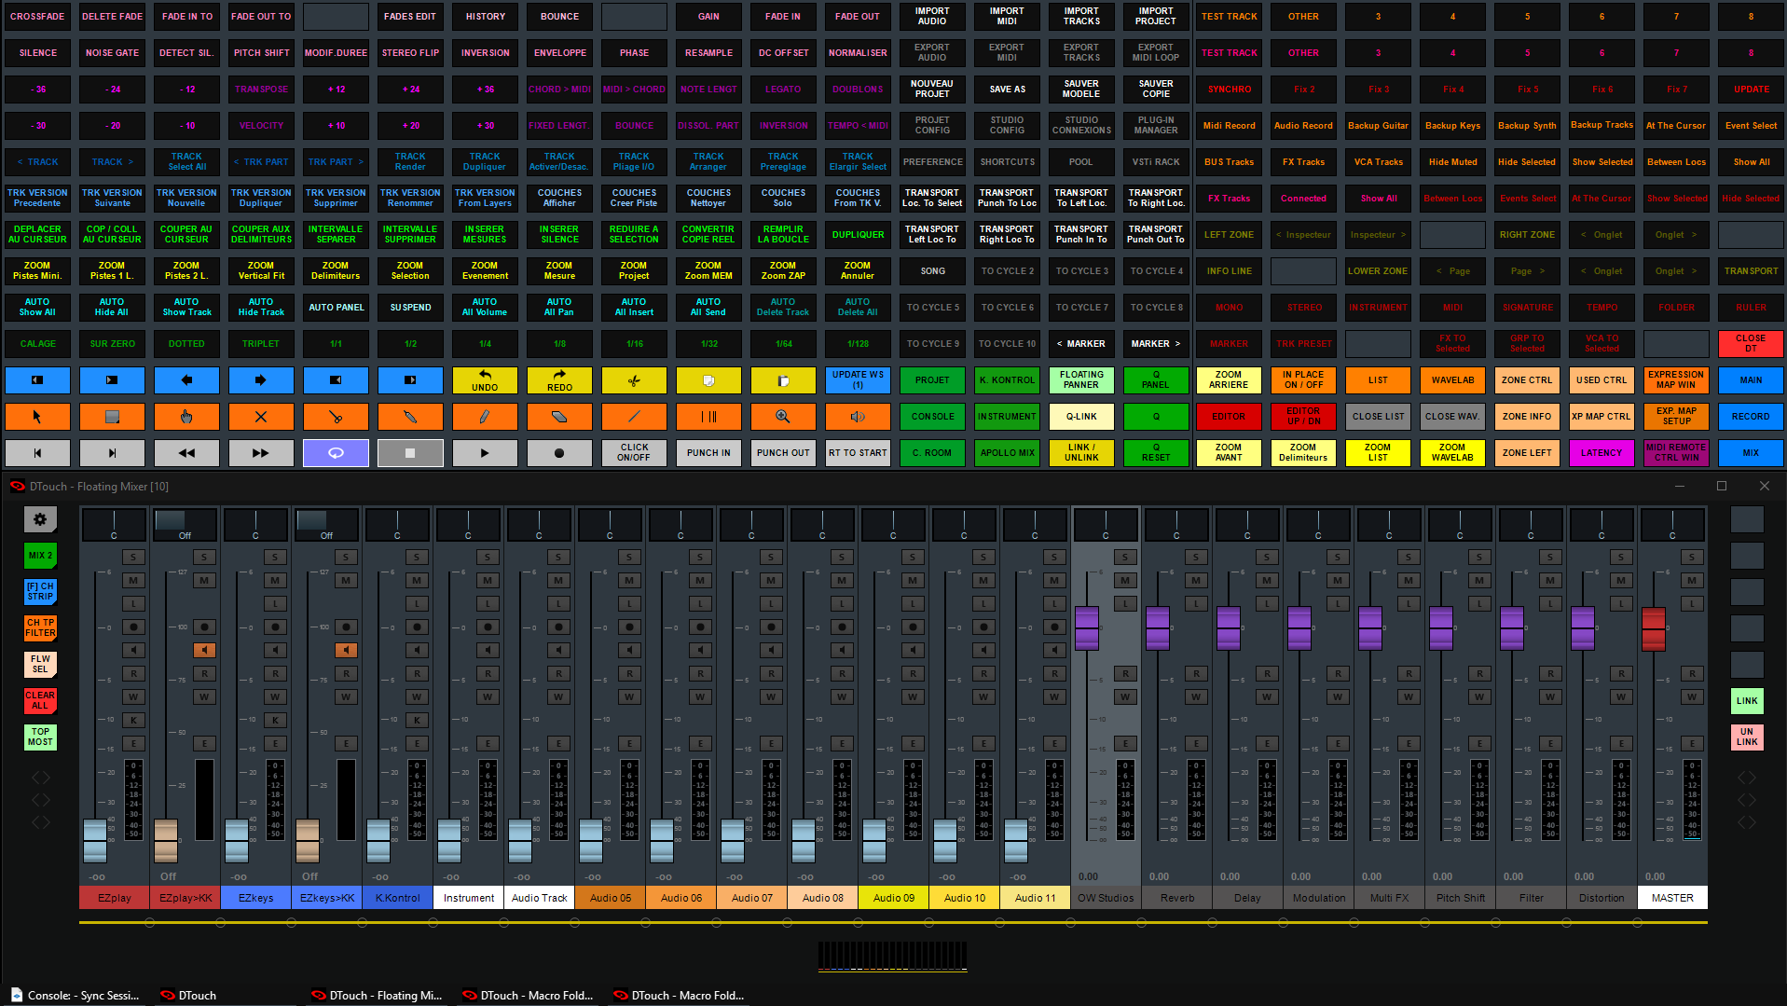Screen dimensions: 1787x1006
Task: Select the orange pencil draw tool
Action: pyautogui.click(x=485, y=417)
